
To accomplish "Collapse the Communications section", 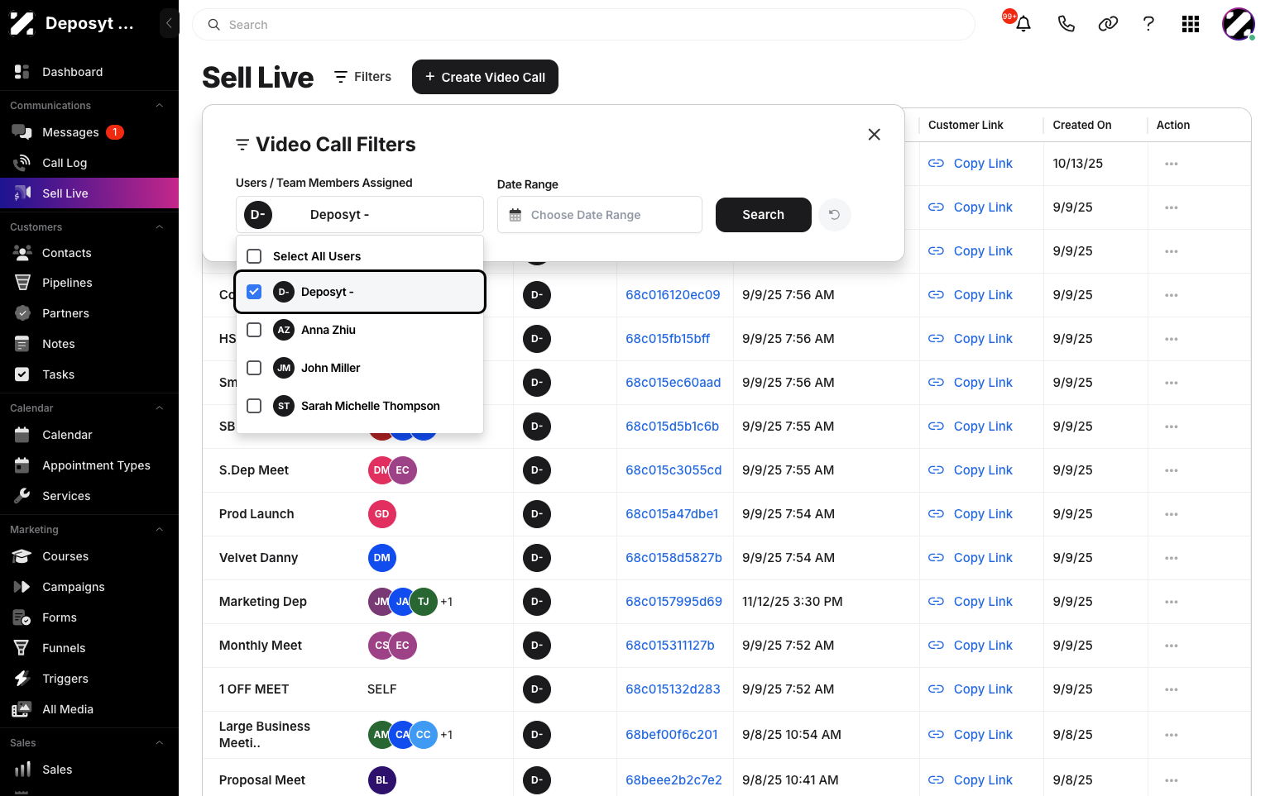I will [160, 106].
